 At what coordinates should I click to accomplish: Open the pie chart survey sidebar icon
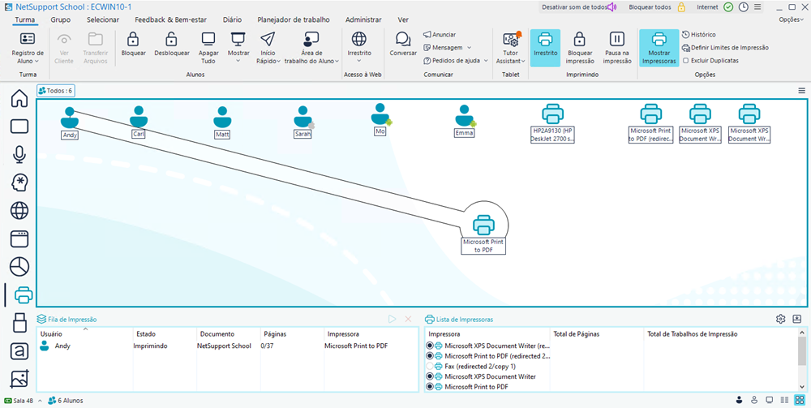(x=19, y=267)
